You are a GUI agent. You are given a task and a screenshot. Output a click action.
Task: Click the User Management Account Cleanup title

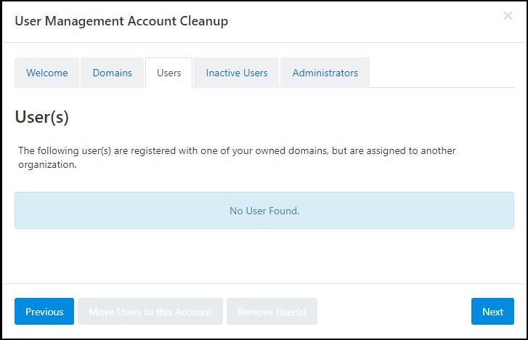point(121,21)
